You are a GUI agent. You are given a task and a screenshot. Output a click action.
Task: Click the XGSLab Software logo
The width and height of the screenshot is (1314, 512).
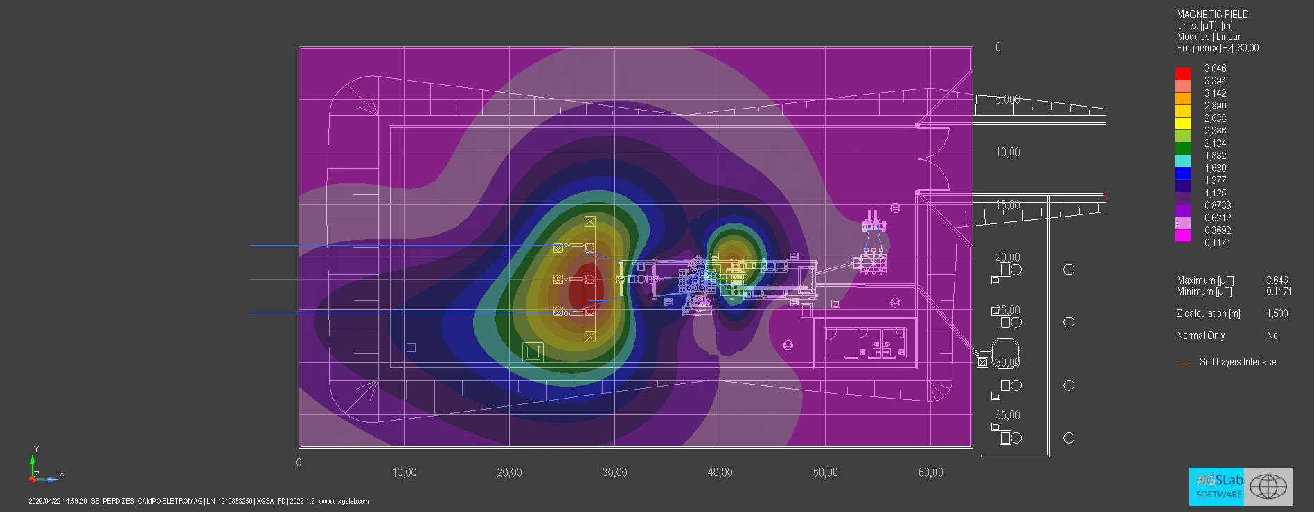click(x=1216, y=486)
